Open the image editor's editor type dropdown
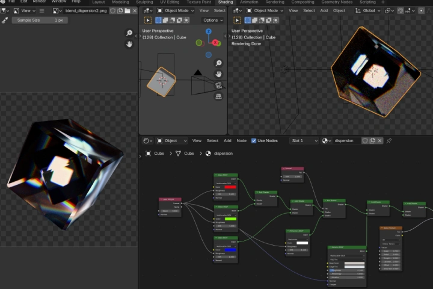Screen dimensions: 433x289 click(5, 11)
